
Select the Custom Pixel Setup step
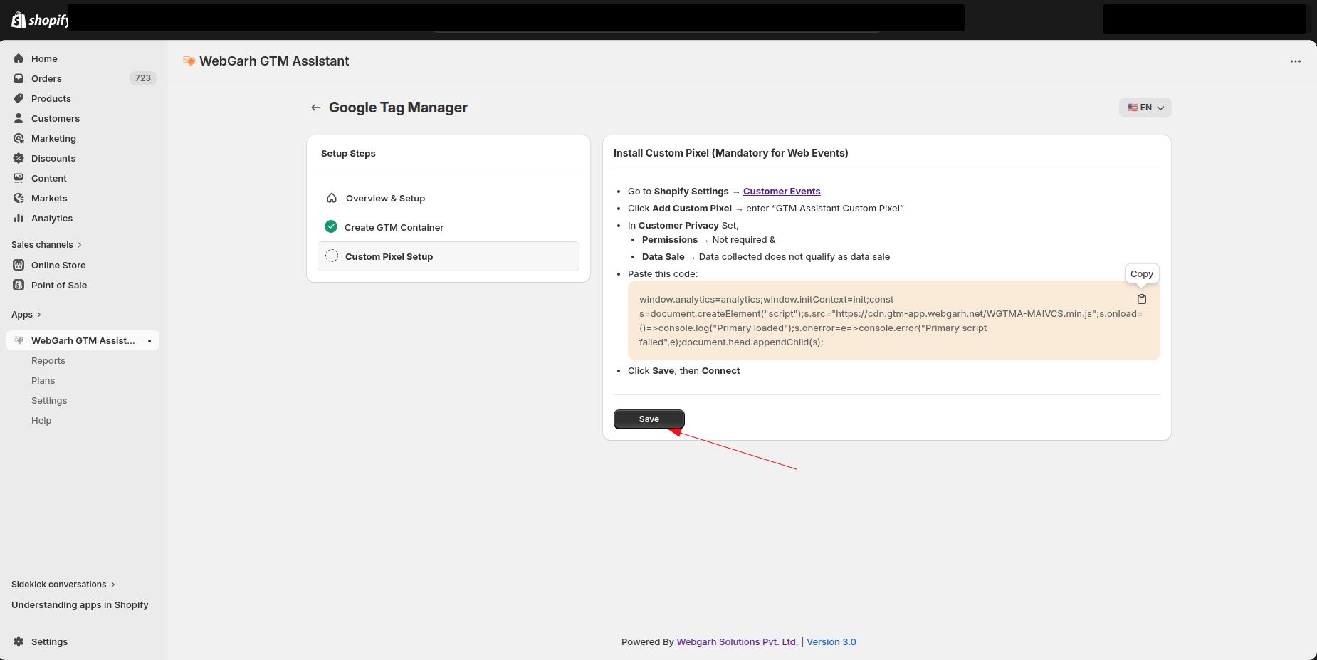tap(448, 256)
